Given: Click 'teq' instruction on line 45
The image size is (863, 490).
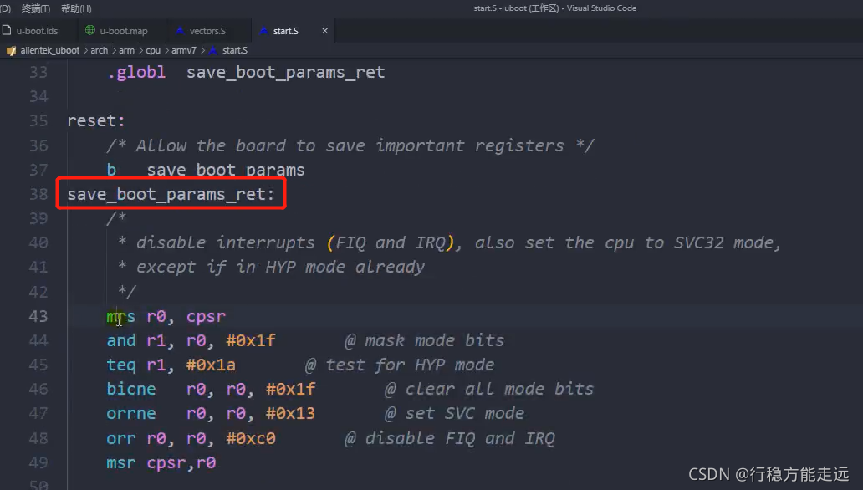Looking at the screenshot, I should (x=120, y=365).
